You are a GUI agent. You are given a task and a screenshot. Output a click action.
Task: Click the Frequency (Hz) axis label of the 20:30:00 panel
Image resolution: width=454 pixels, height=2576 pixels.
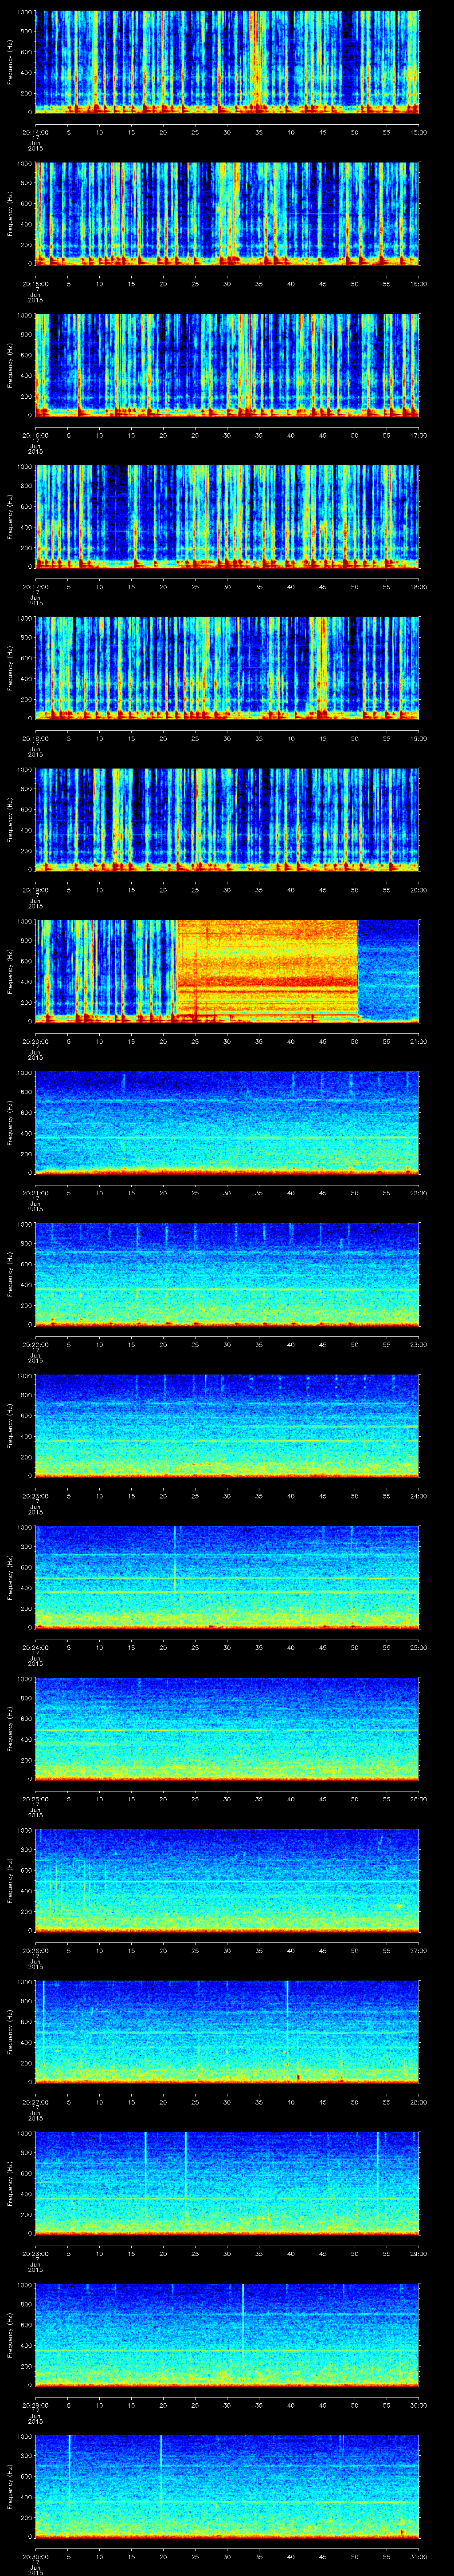pyautogui.click(x=10, y=2488)
